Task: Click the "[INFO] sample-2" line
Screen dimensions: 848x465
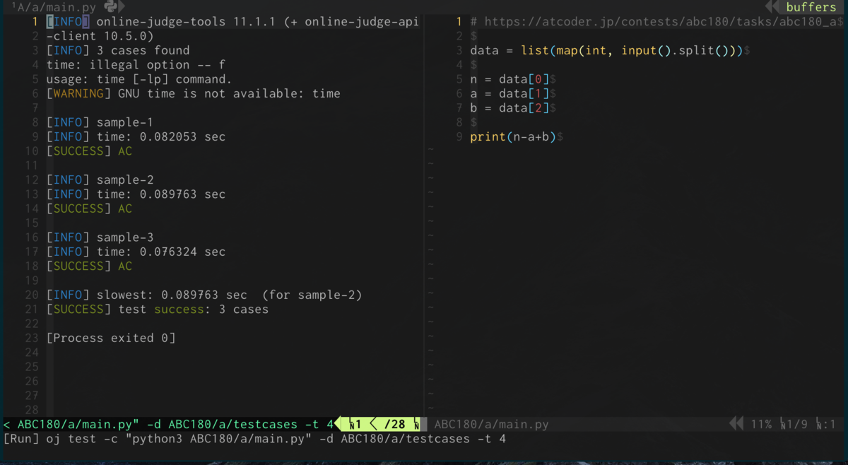Action: pyautogui.click(x=100, y=179)
